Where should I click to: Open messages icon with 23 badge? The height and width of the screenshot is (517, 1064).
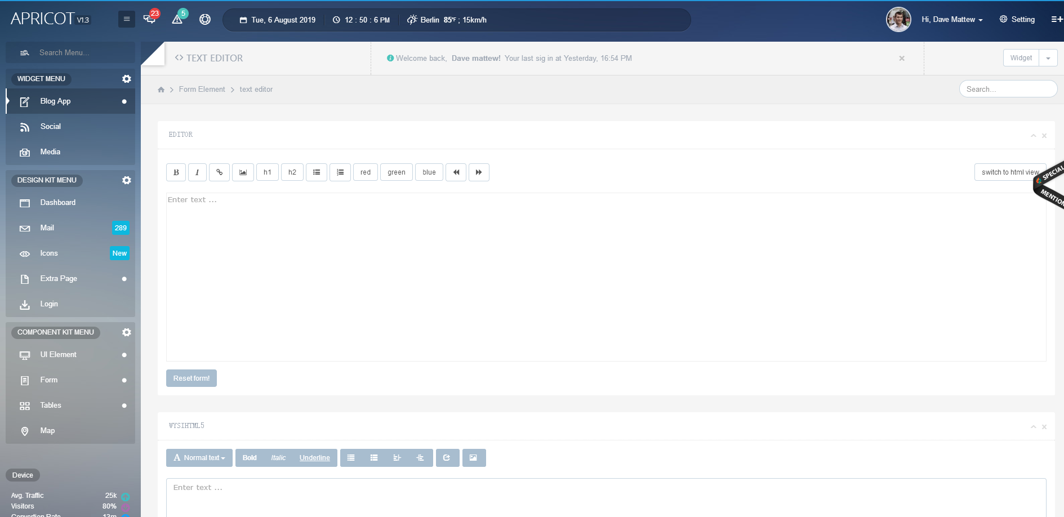click(150, 19)
